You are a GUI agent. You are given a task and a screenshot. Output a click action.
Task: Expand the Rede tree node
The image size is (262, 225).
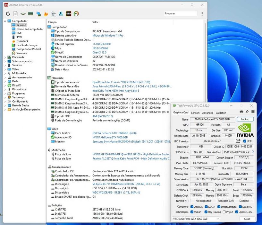click(x=5, y=81)
